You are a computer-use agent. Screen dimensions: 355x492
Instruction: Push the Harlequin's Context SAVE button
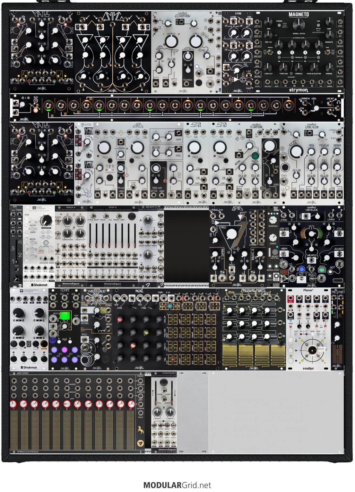coord(24,360)
